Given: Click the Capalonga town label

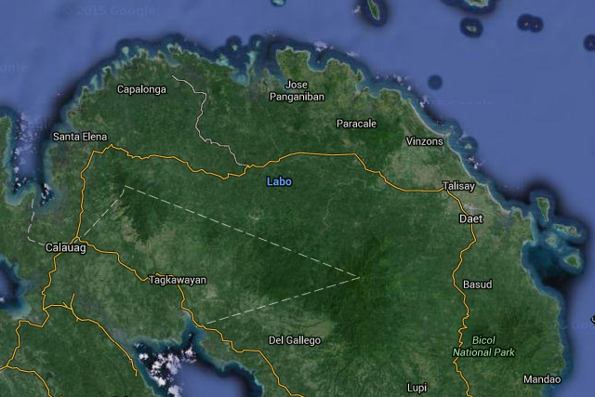Looking at the screenshot, I should 141,89.
